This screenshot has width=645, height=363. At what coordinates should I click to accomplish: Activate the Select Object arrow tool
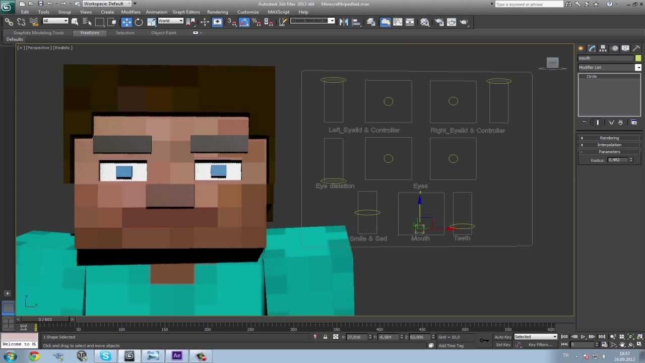75,22
